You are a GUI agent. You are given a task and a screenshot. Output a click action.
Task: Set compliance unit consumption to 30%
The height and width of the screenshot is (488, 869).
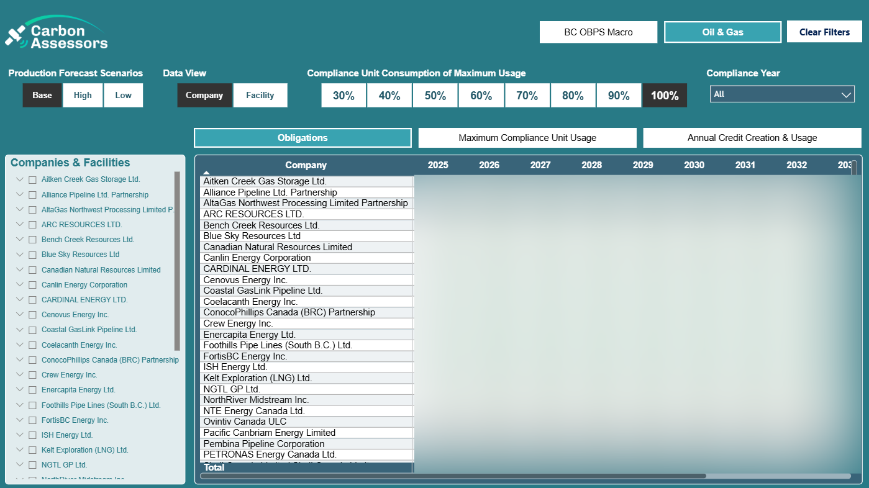click(344, 96)
